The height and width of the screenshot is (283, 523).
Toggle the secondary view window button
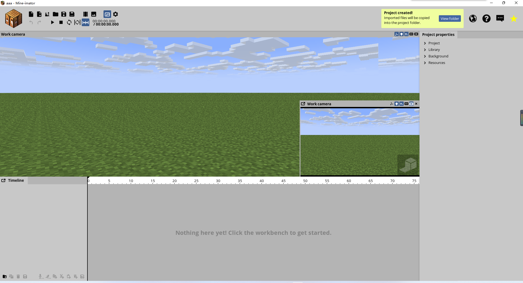click(107, 14)
